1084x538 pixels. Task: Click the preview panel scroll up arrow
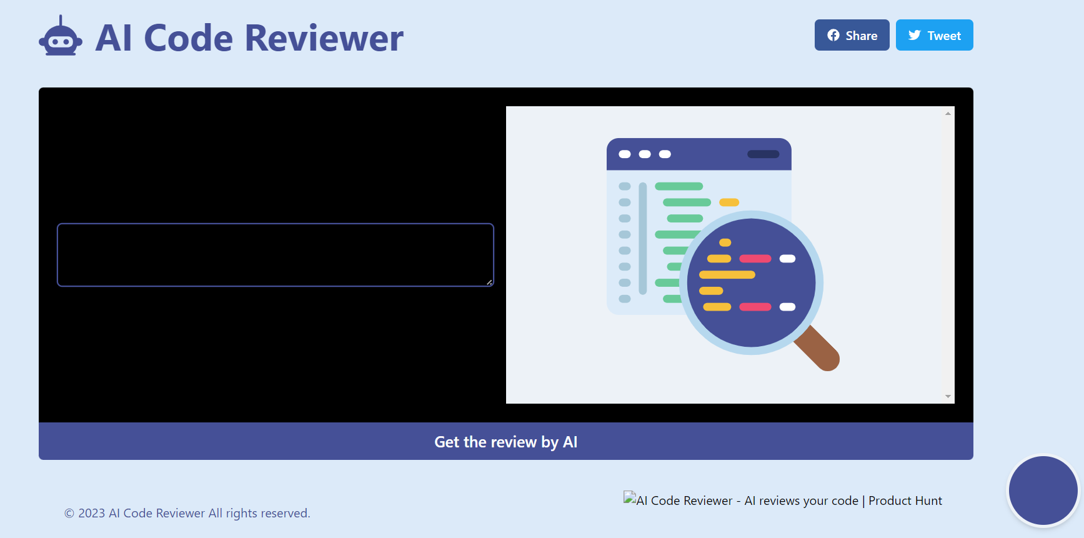pos(948,114)
